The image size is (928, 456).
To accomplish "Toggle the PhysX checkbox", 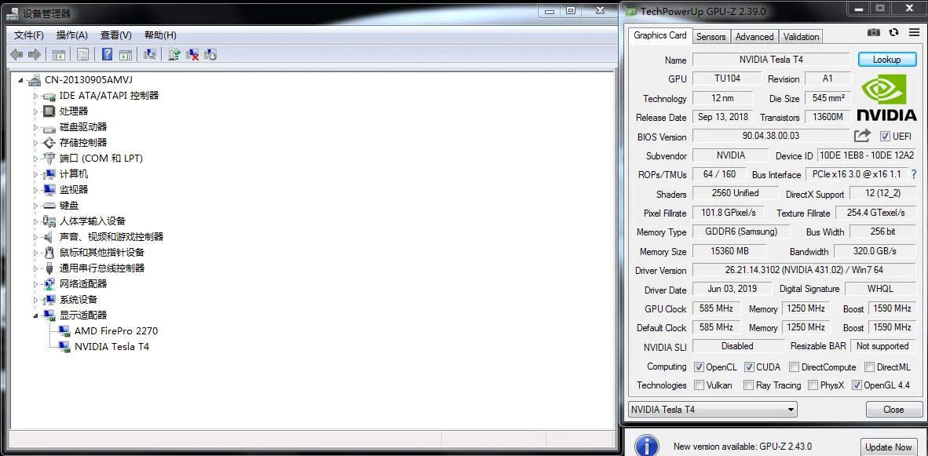I will click(x=812, y=385).
